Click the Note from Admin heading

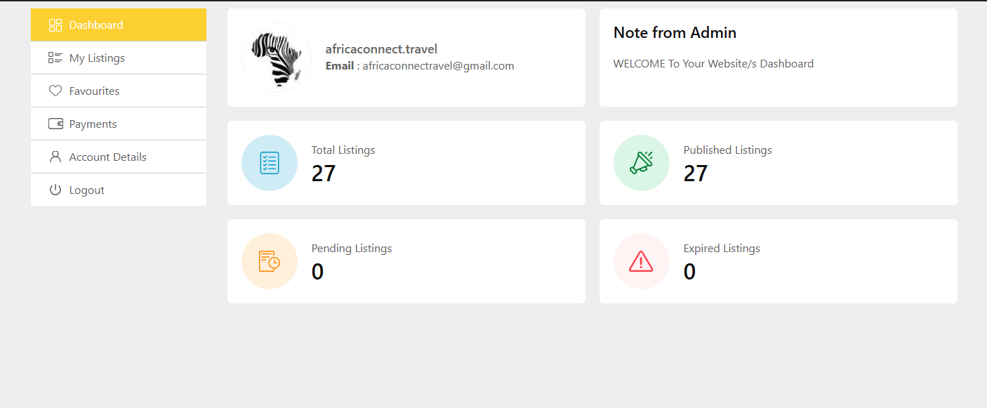(675, 32)
